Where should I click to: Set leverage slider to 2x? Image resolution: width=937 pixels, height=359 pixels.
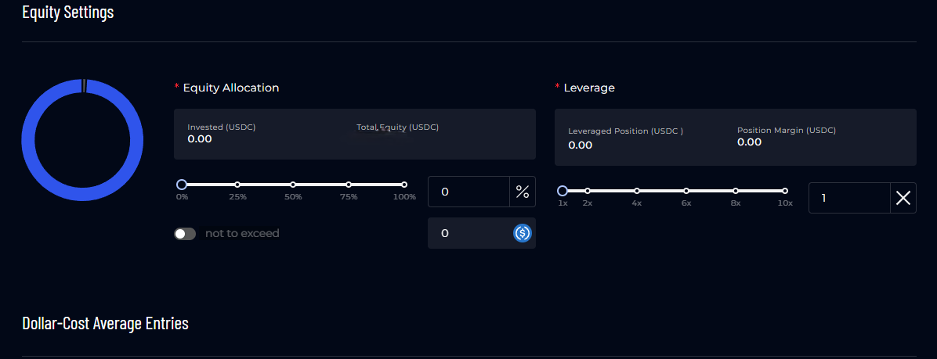(588, 191)
